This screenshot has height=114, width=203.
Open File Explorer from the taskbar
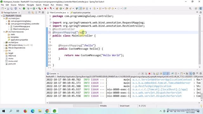tap(40, 111)
